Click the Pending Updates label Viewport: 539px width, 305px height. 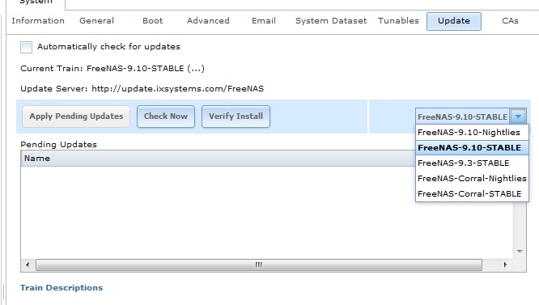pos(59,145)
